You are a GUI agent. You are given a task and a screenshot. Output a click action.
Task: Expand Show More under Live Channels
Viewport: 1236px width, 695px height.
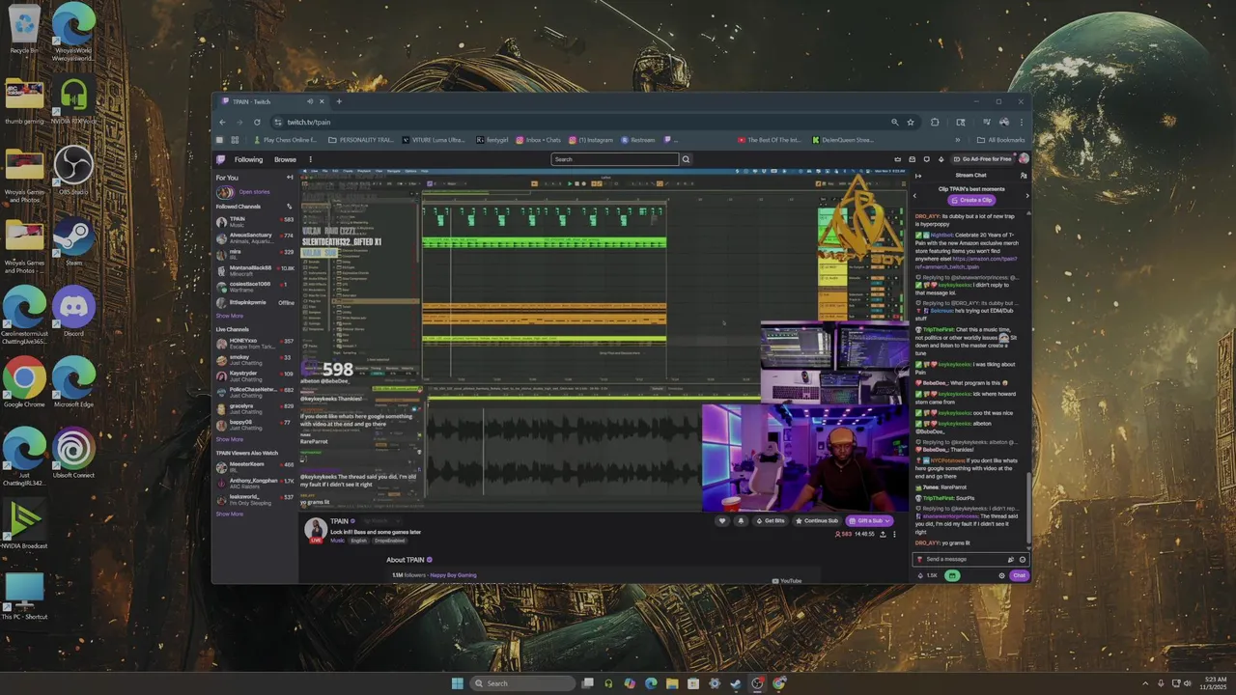[230, 439]
